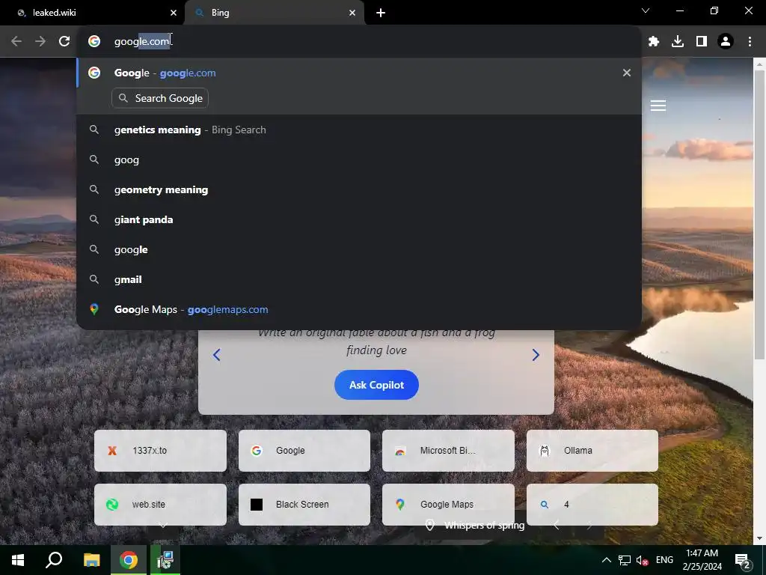Select the Bing tab
766x575 pixels.
(275, 13)
